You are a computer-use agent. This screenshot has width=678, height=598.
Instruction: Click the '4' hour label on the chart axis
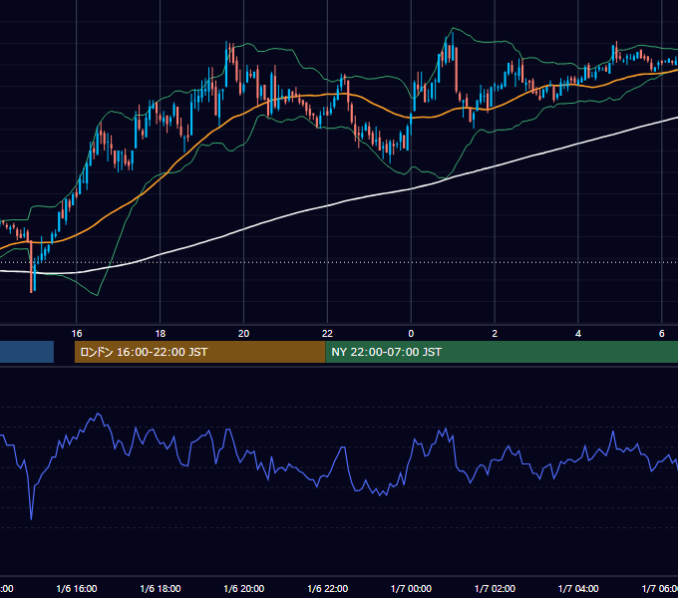click(x=578, y=333)
